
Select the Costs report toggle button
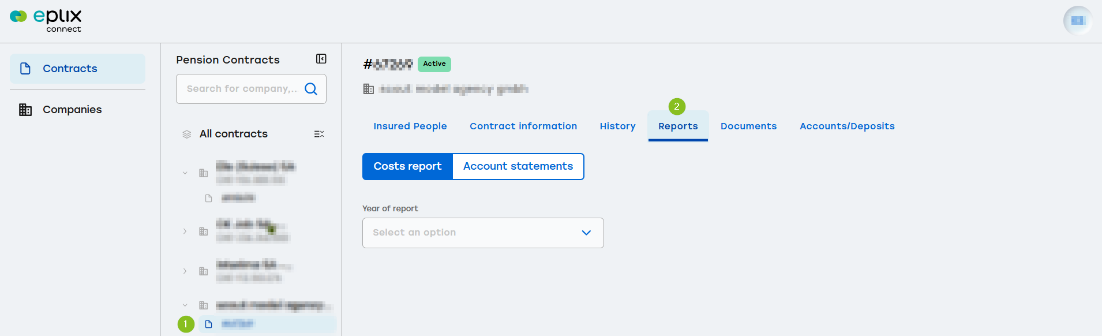(407, 166)
